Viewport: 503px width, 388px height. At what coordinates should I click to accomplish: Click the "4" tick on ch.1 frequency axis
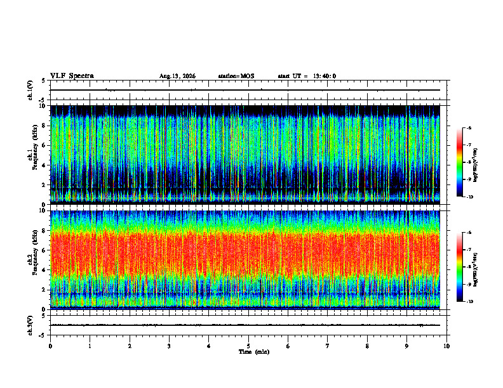click(45, 165)
